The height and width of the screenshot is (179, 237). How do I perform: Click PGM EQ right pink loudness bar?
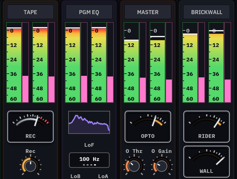pyautogui.click(x=110, y=63)
